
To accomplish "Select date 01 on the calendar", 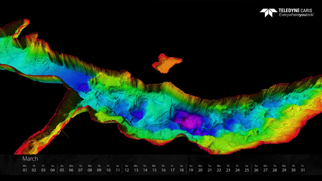I will click(x=25, y=170).
